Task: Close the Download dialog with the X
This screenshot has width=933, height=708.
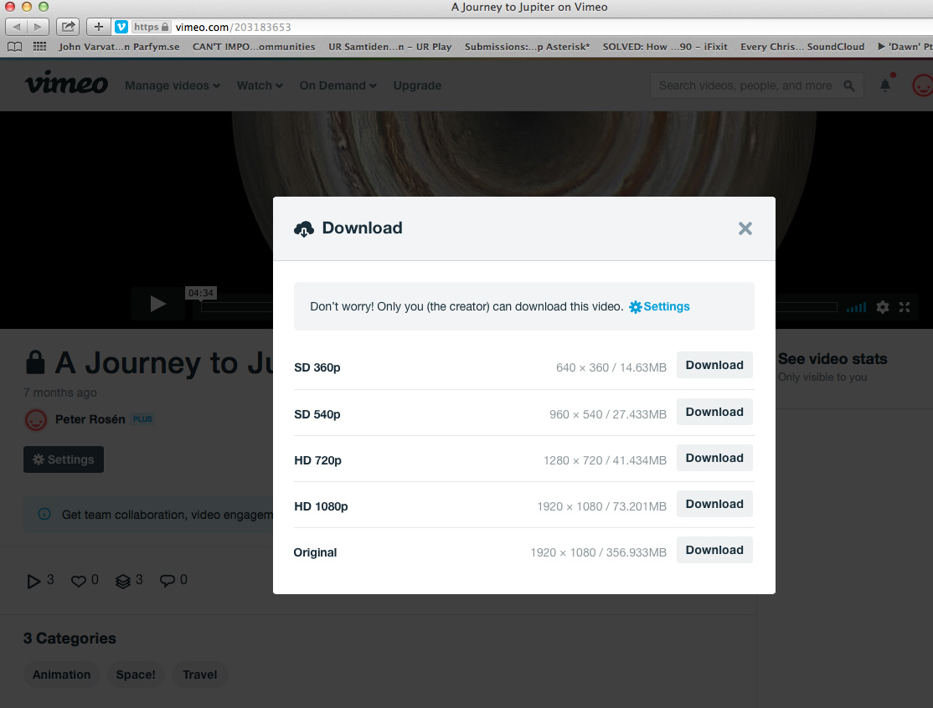Action: (x=745, y=228)
